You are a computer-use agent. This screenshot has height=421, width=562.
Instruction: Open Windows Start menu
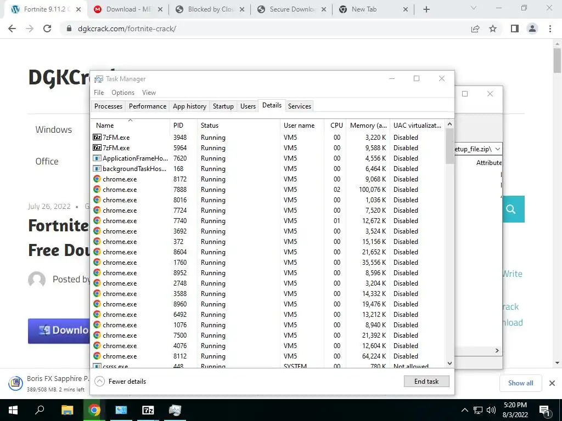(x=13, y=410)
